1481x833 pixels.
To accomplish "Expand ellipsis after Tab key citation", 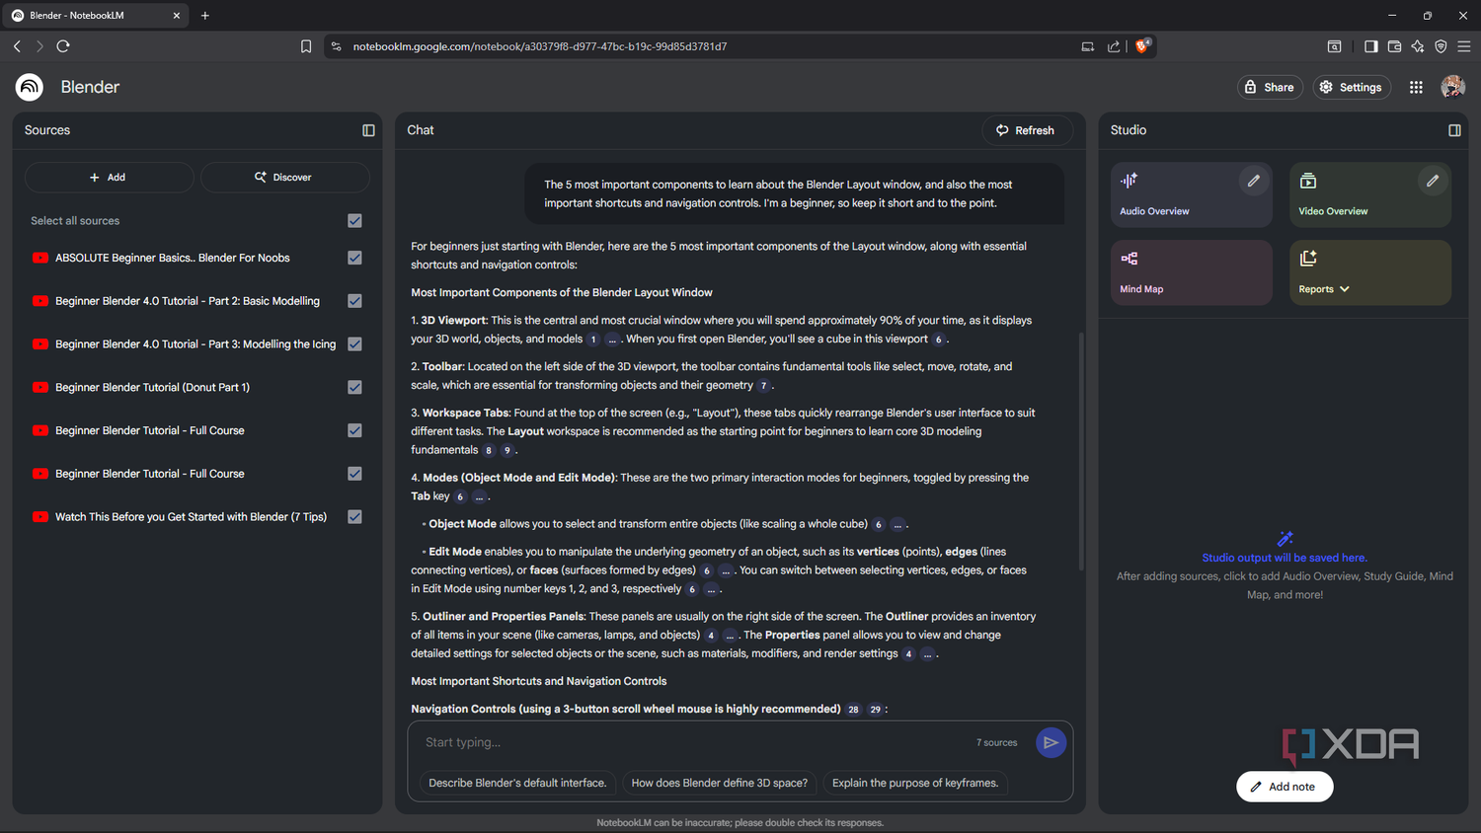I will coord(479,497).
